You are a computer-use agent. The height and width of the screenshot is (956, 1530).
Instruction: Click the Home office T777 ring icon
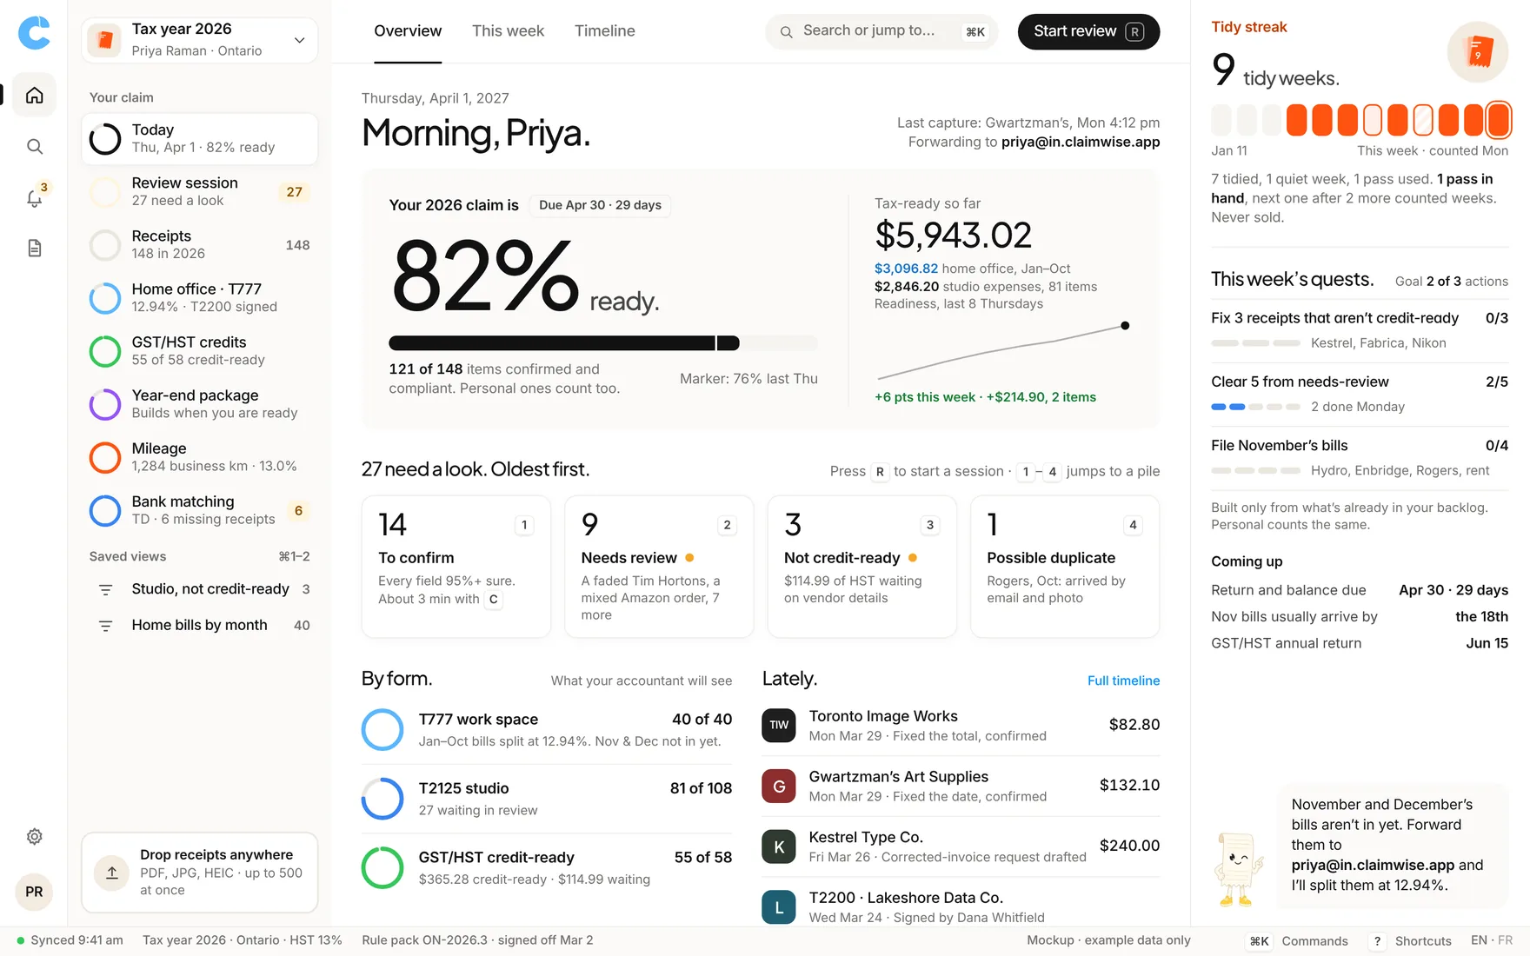pyautogui.click(x=105, y=298)
